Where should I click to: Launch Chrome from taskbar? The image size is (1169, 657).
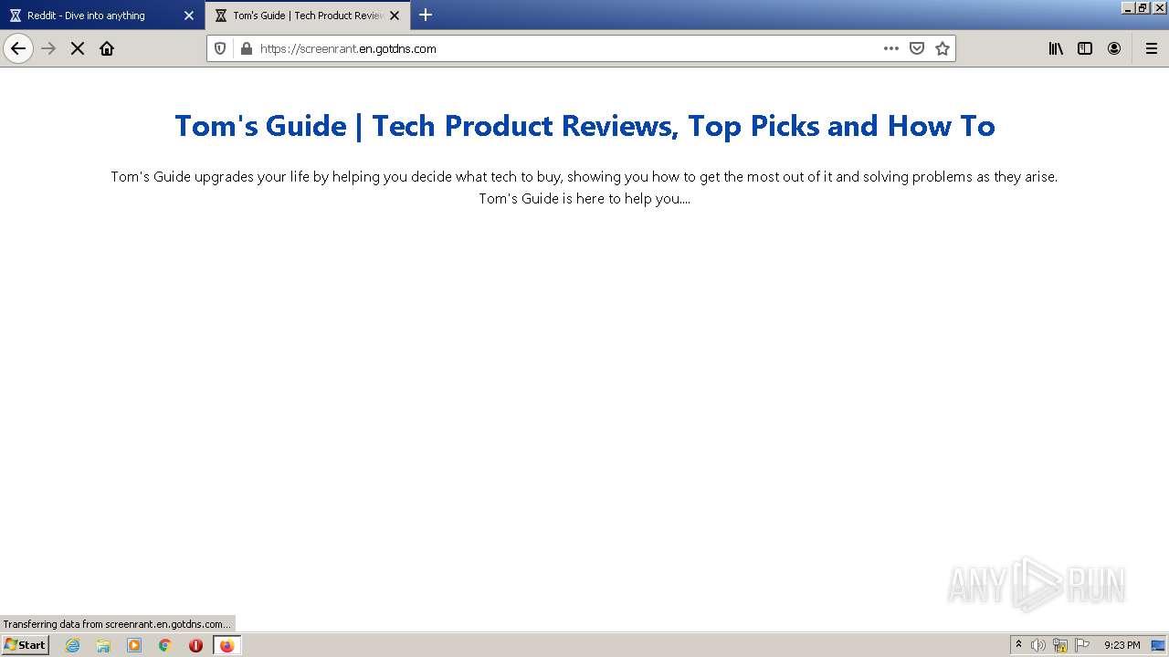pos(165,645)
